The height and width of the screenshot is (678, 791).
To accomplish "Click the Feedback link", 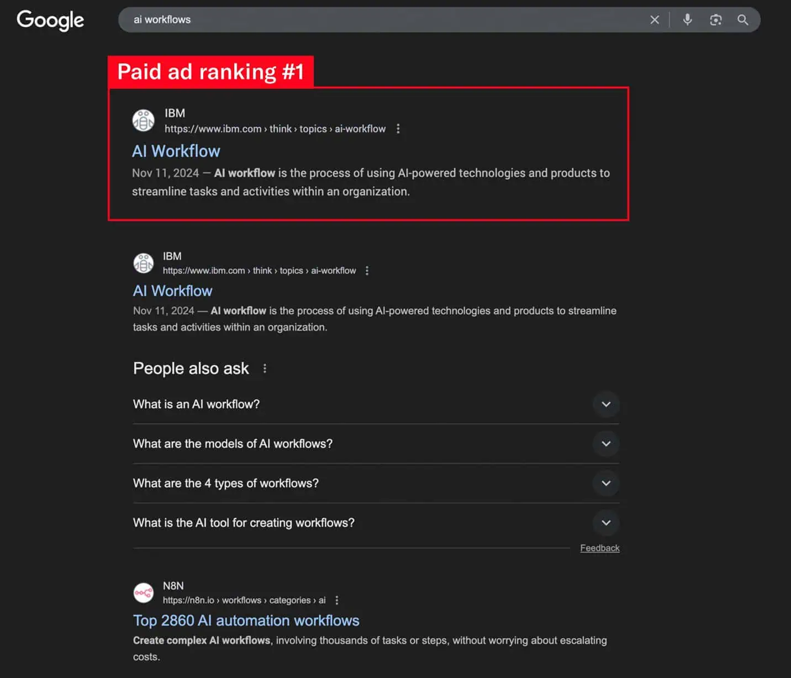I will pos(600,548).
